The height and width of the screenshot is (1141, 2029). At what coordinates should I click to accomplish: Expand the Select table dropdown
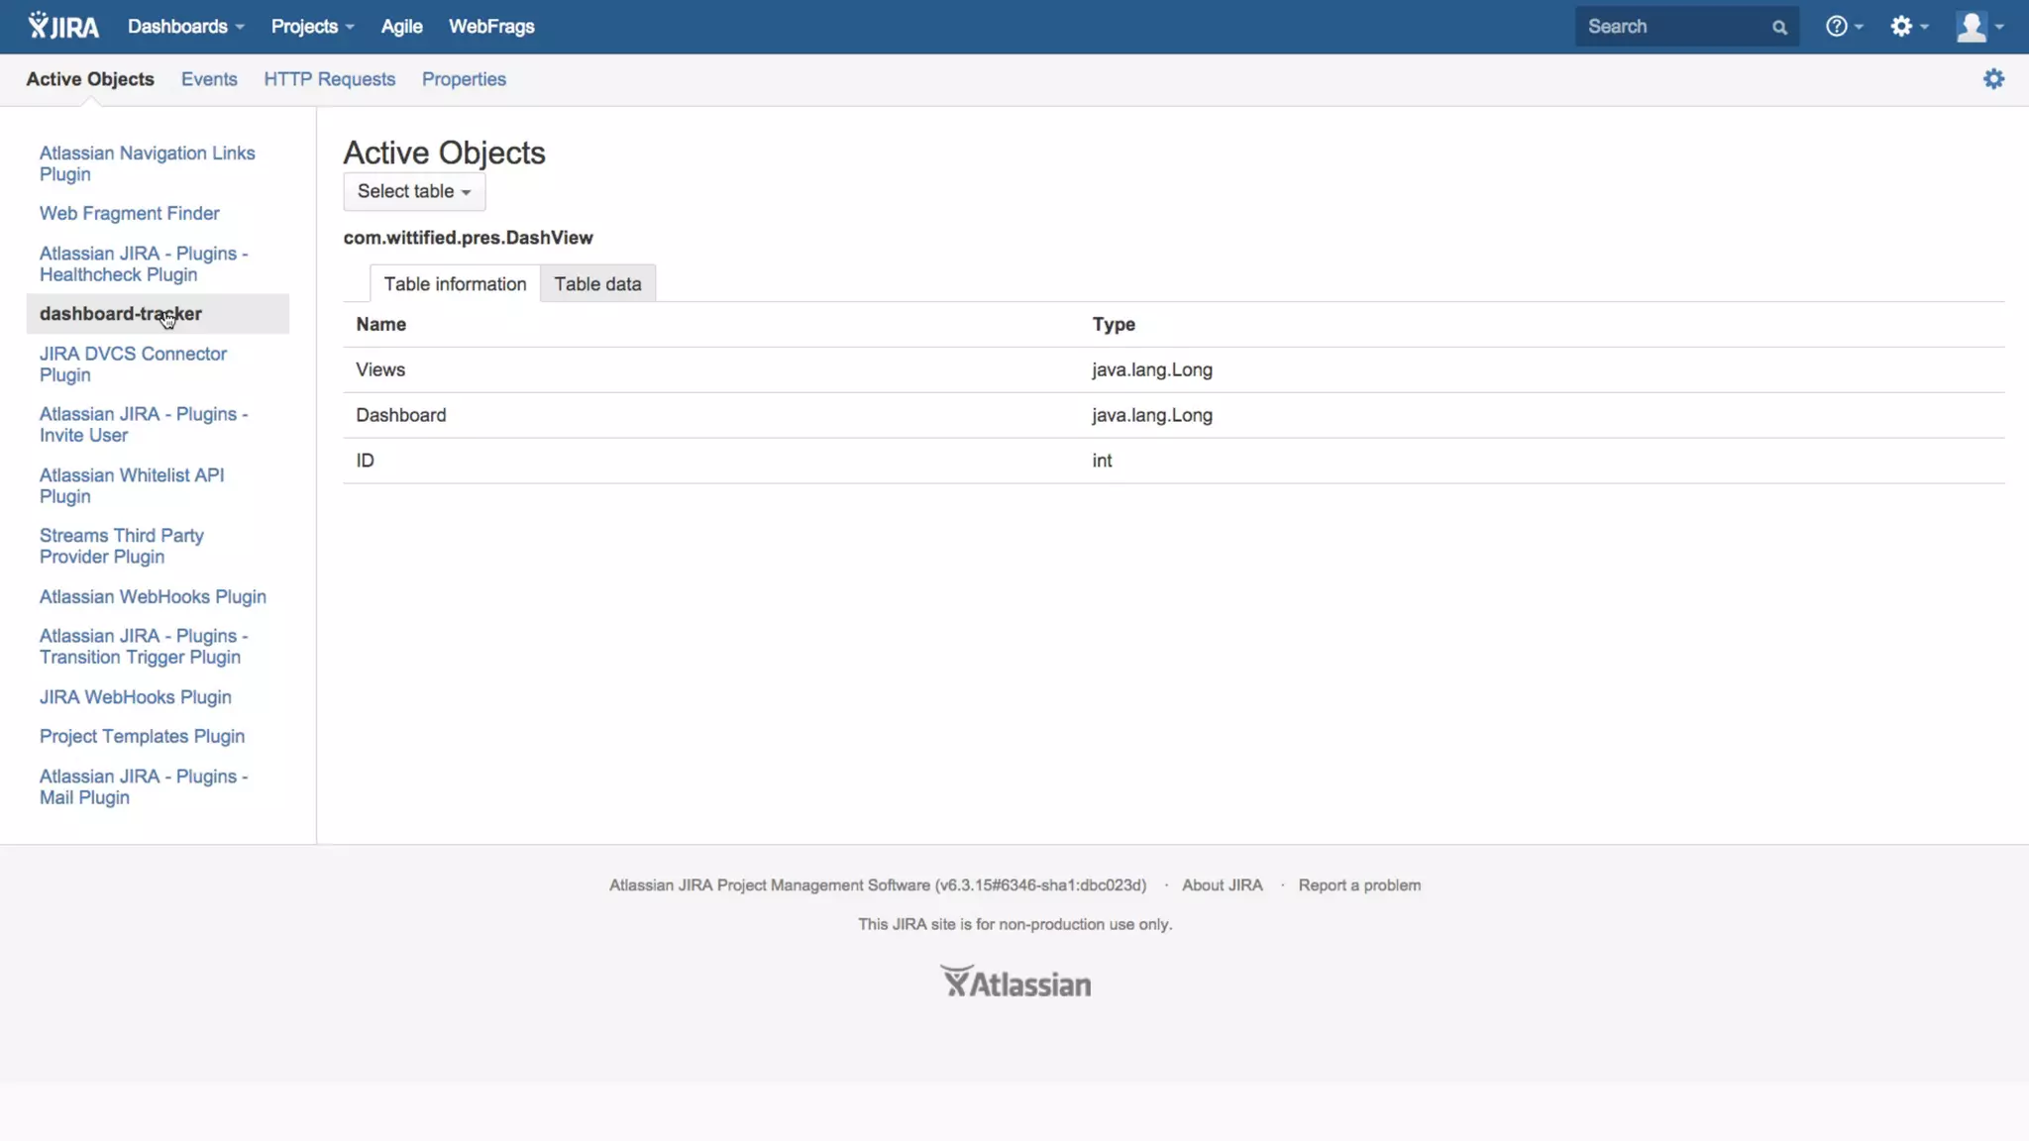click(414, 191)
